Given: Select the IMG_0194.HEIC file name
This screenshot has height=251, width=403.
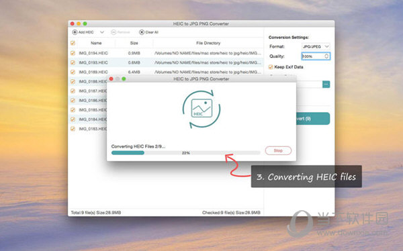Looking at the screenshot, I should coord(93,53).
